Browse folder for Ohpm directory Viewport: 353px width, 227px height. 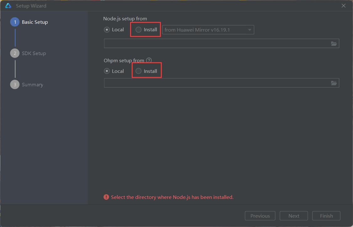click(x=334, y=83)
